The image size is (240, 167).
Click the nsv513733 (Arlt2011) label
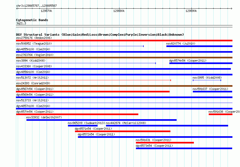pyautogui.click(x=32, y=100)
